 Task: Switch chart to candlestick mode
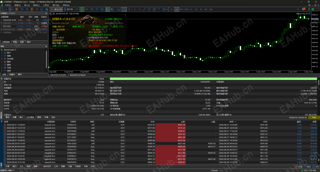[82, 9]
